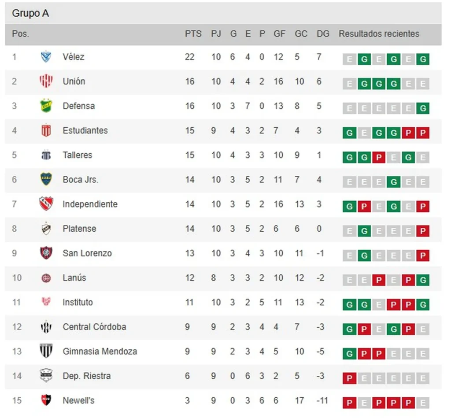Image resolution: width=451 pixels, height=418 pixels.
Task: Click the DG column header
Action: [x=323, y=34]
